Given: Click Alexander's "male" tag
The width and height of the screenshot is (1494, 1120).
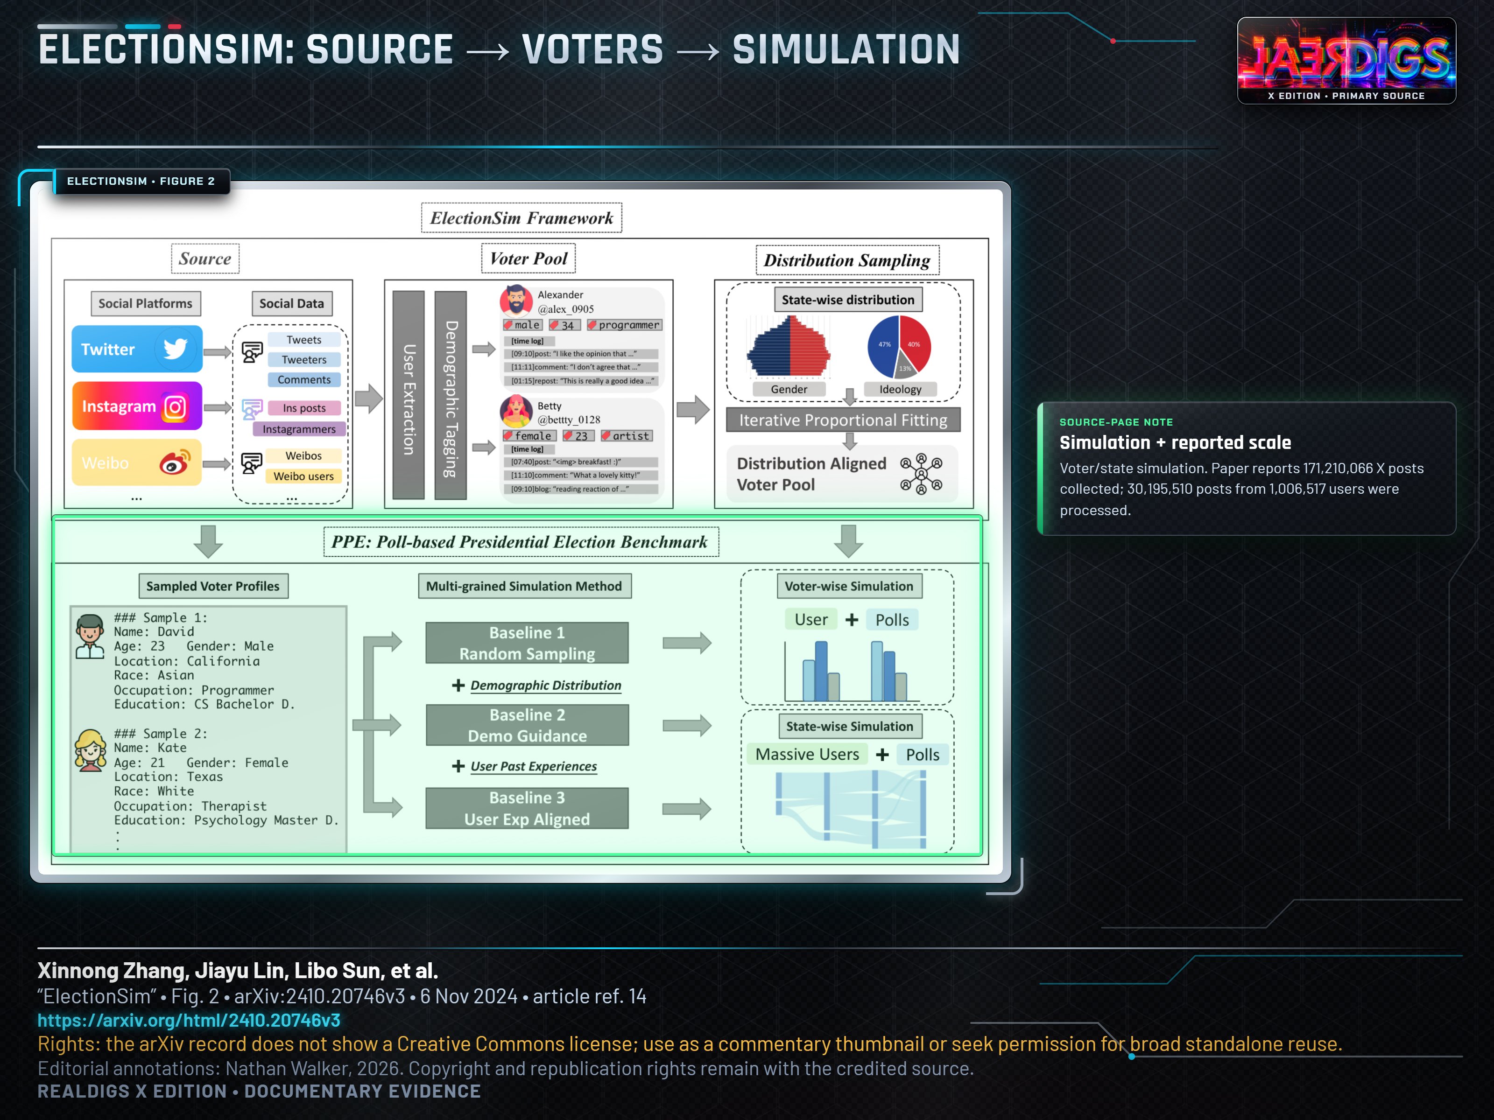Looking at the screenshot, I should click(523, 325).
